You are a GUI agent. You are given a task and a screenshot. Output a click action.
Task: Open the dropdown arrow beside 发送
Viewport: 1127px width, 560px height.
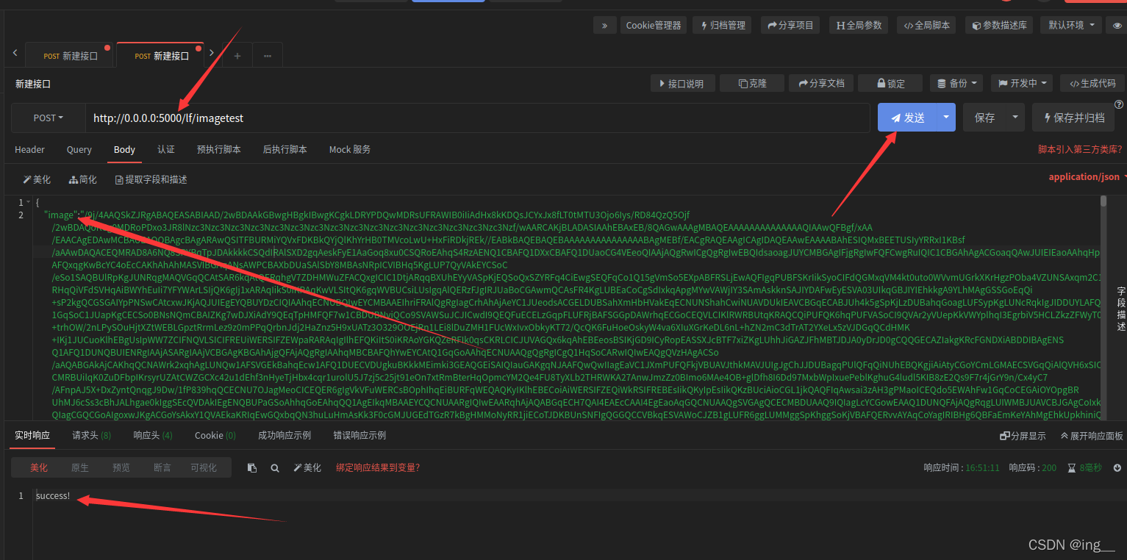coord(946,118)
